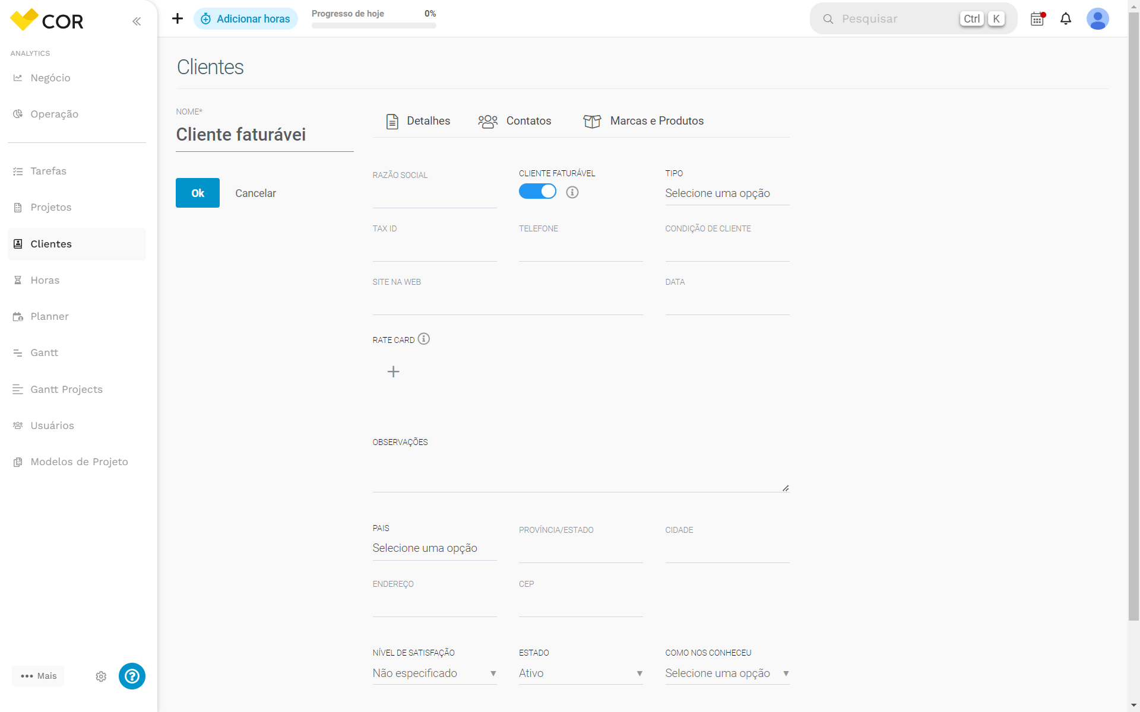Open user profile avatar

(1098, 19)
